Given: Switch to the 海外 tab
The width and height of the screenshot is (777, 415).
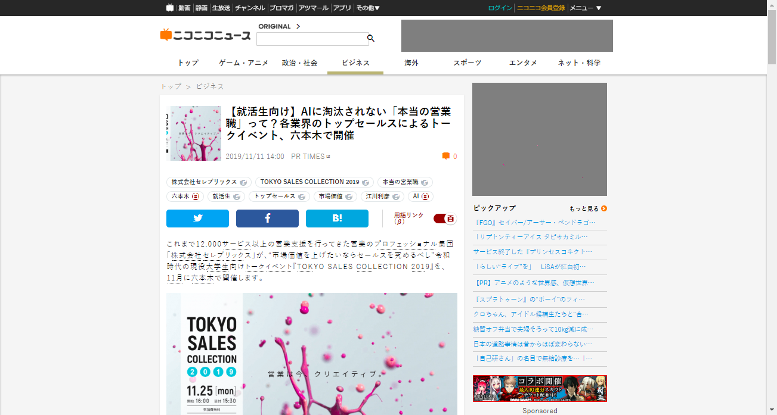Looking at the screenshot, I should coord(411,63).
